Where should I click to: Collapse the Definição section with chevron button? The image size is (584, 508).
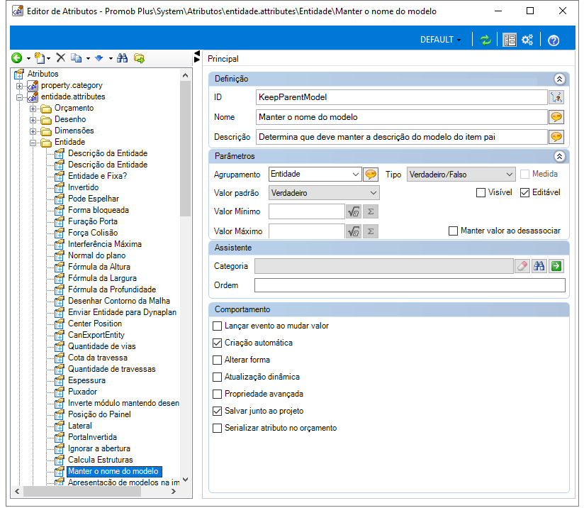[559, 79]
